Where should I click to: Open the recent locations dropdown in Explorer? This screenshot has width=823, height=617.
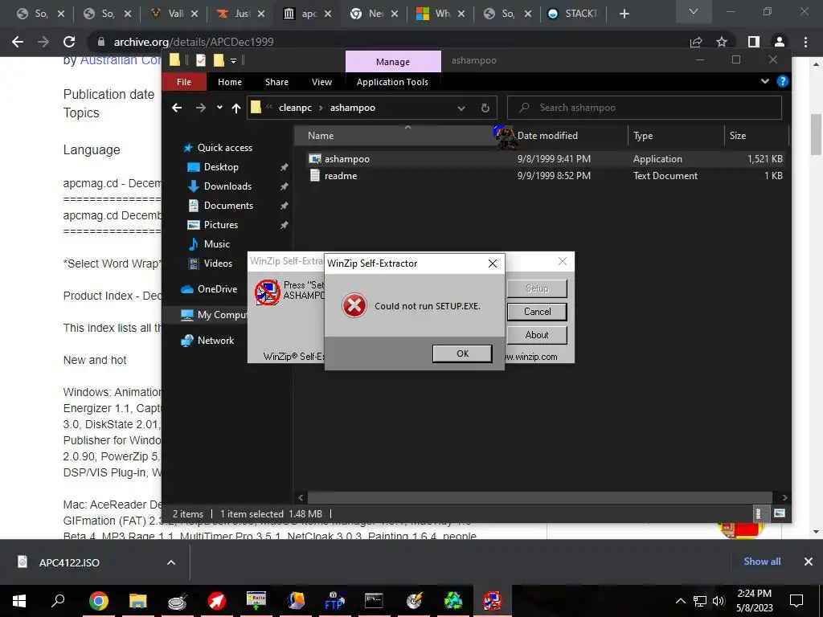[219, 108]
